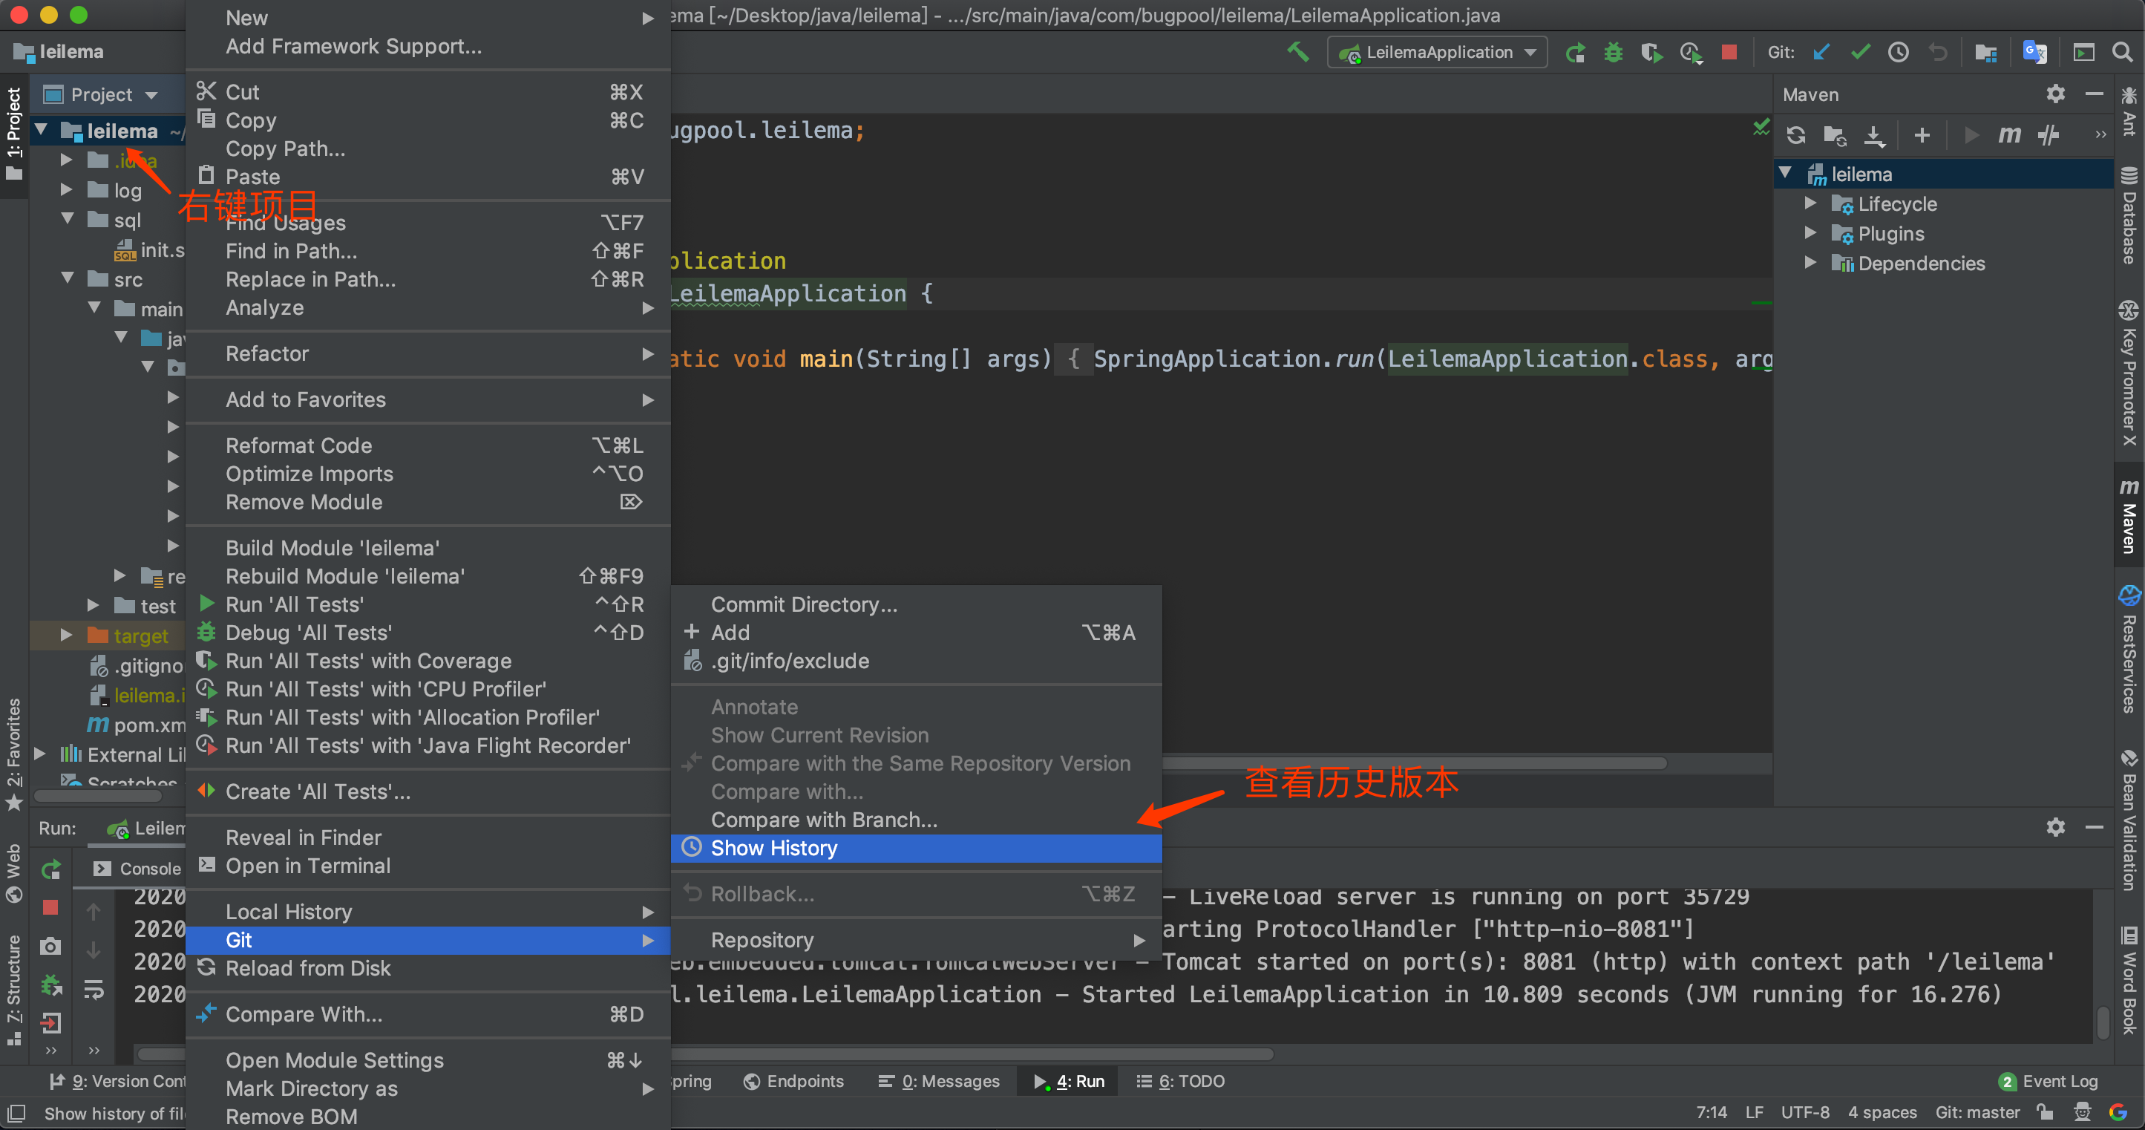Run LeilemaApplication using the green rerun arrow
The height and width of the screenshot is (1130, 2145).
(x=1575, y=52)
